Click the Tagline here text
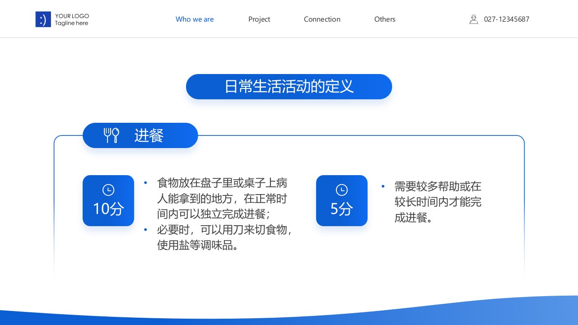Image resolution: width=578 pixels, height=325 pixels. pos(72,23)
